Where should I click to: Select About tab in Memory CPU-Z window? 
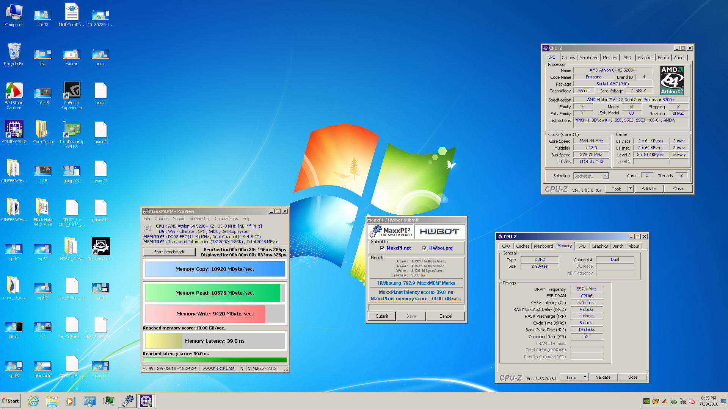click(x=634, y=246)
